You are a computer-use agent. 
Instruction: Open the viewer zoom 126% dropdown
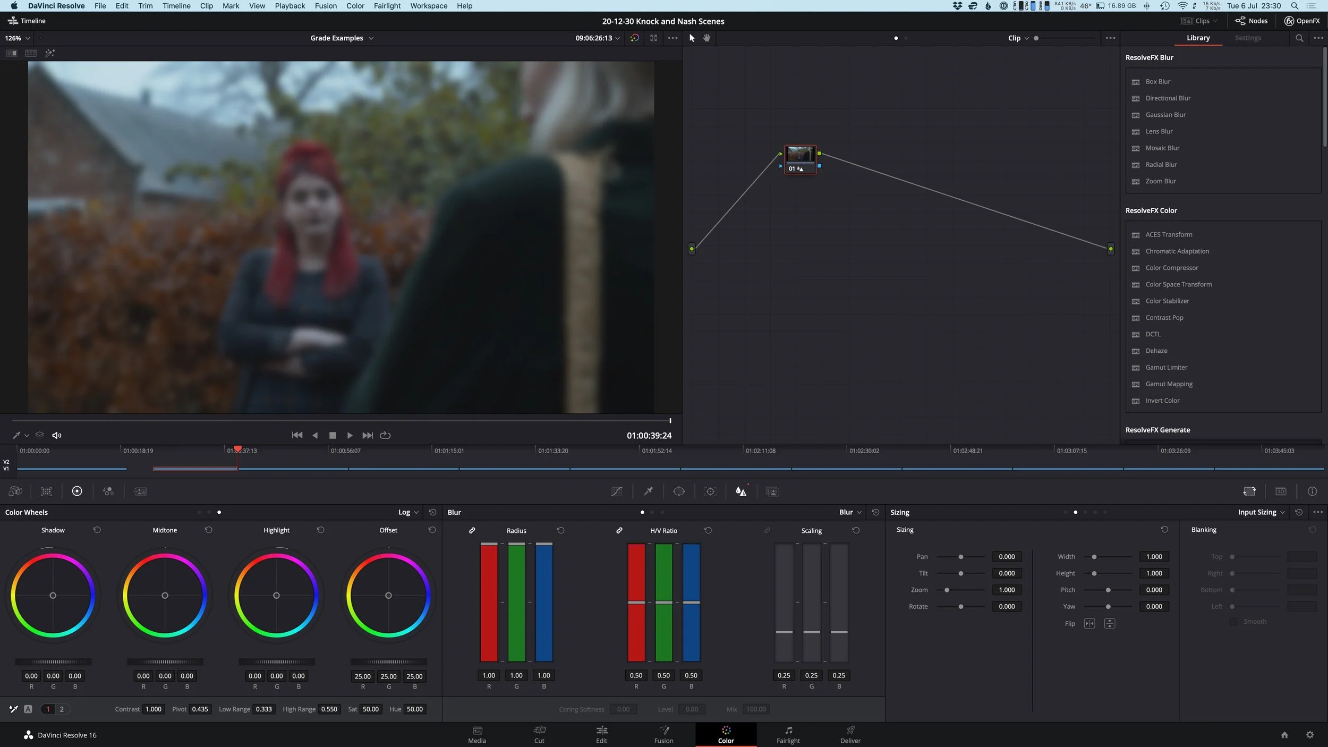coord(18,38)
